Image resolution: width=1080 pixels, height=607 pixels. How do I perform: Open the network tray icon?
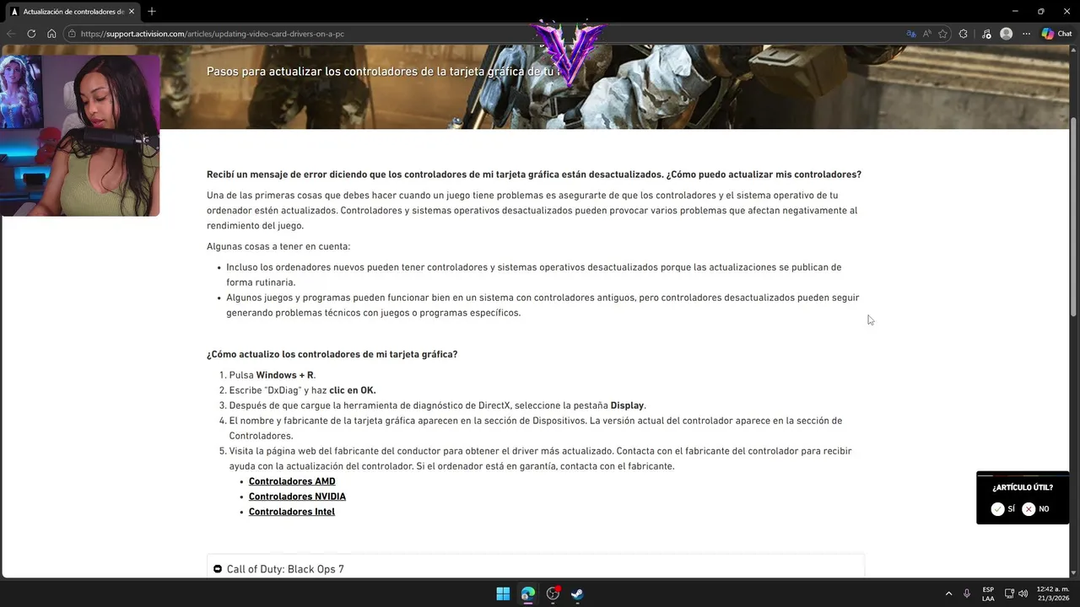[1009, 594]
